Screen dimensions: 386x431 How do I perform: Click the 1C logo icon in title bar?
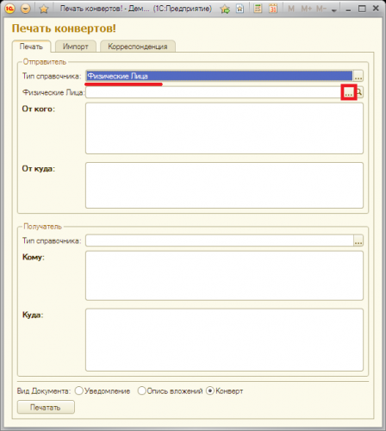tap(9, 9)
